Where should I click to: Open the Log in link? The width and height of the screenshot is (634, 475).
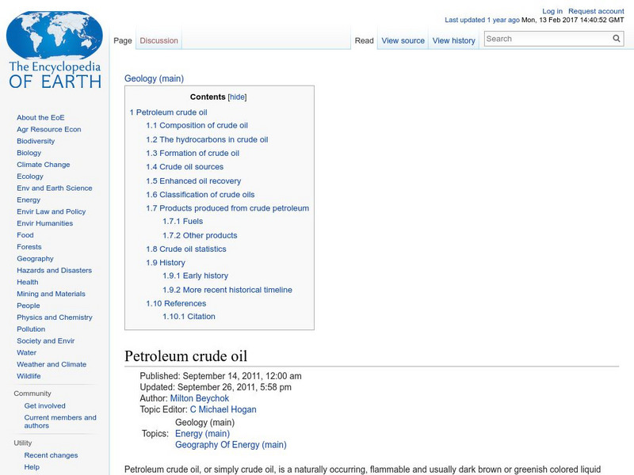click(553, 10)
